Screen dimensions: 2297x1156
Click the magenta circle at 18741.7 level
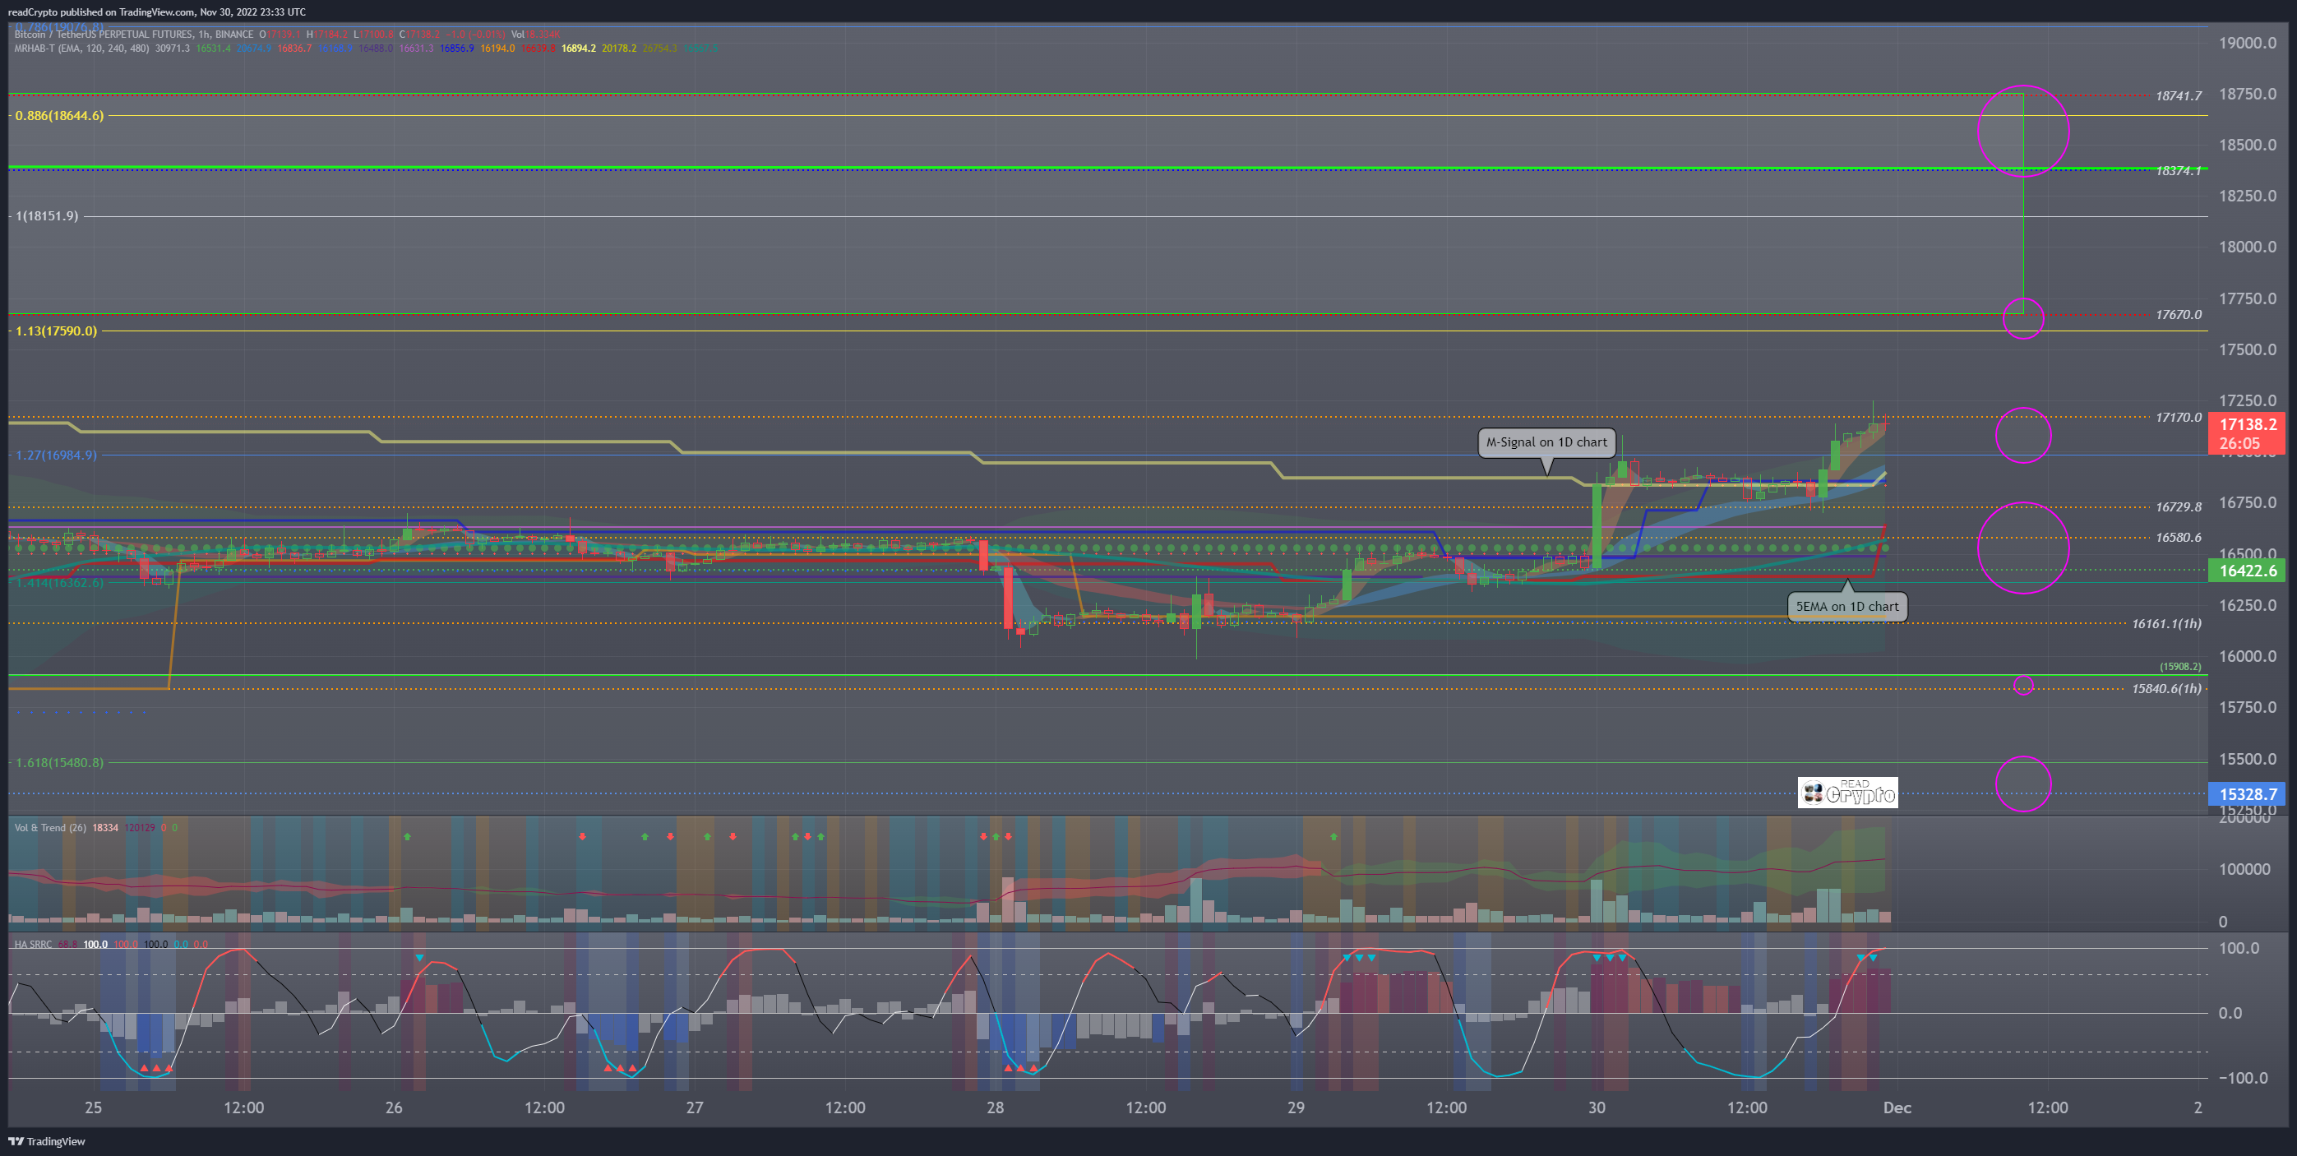2023,131
